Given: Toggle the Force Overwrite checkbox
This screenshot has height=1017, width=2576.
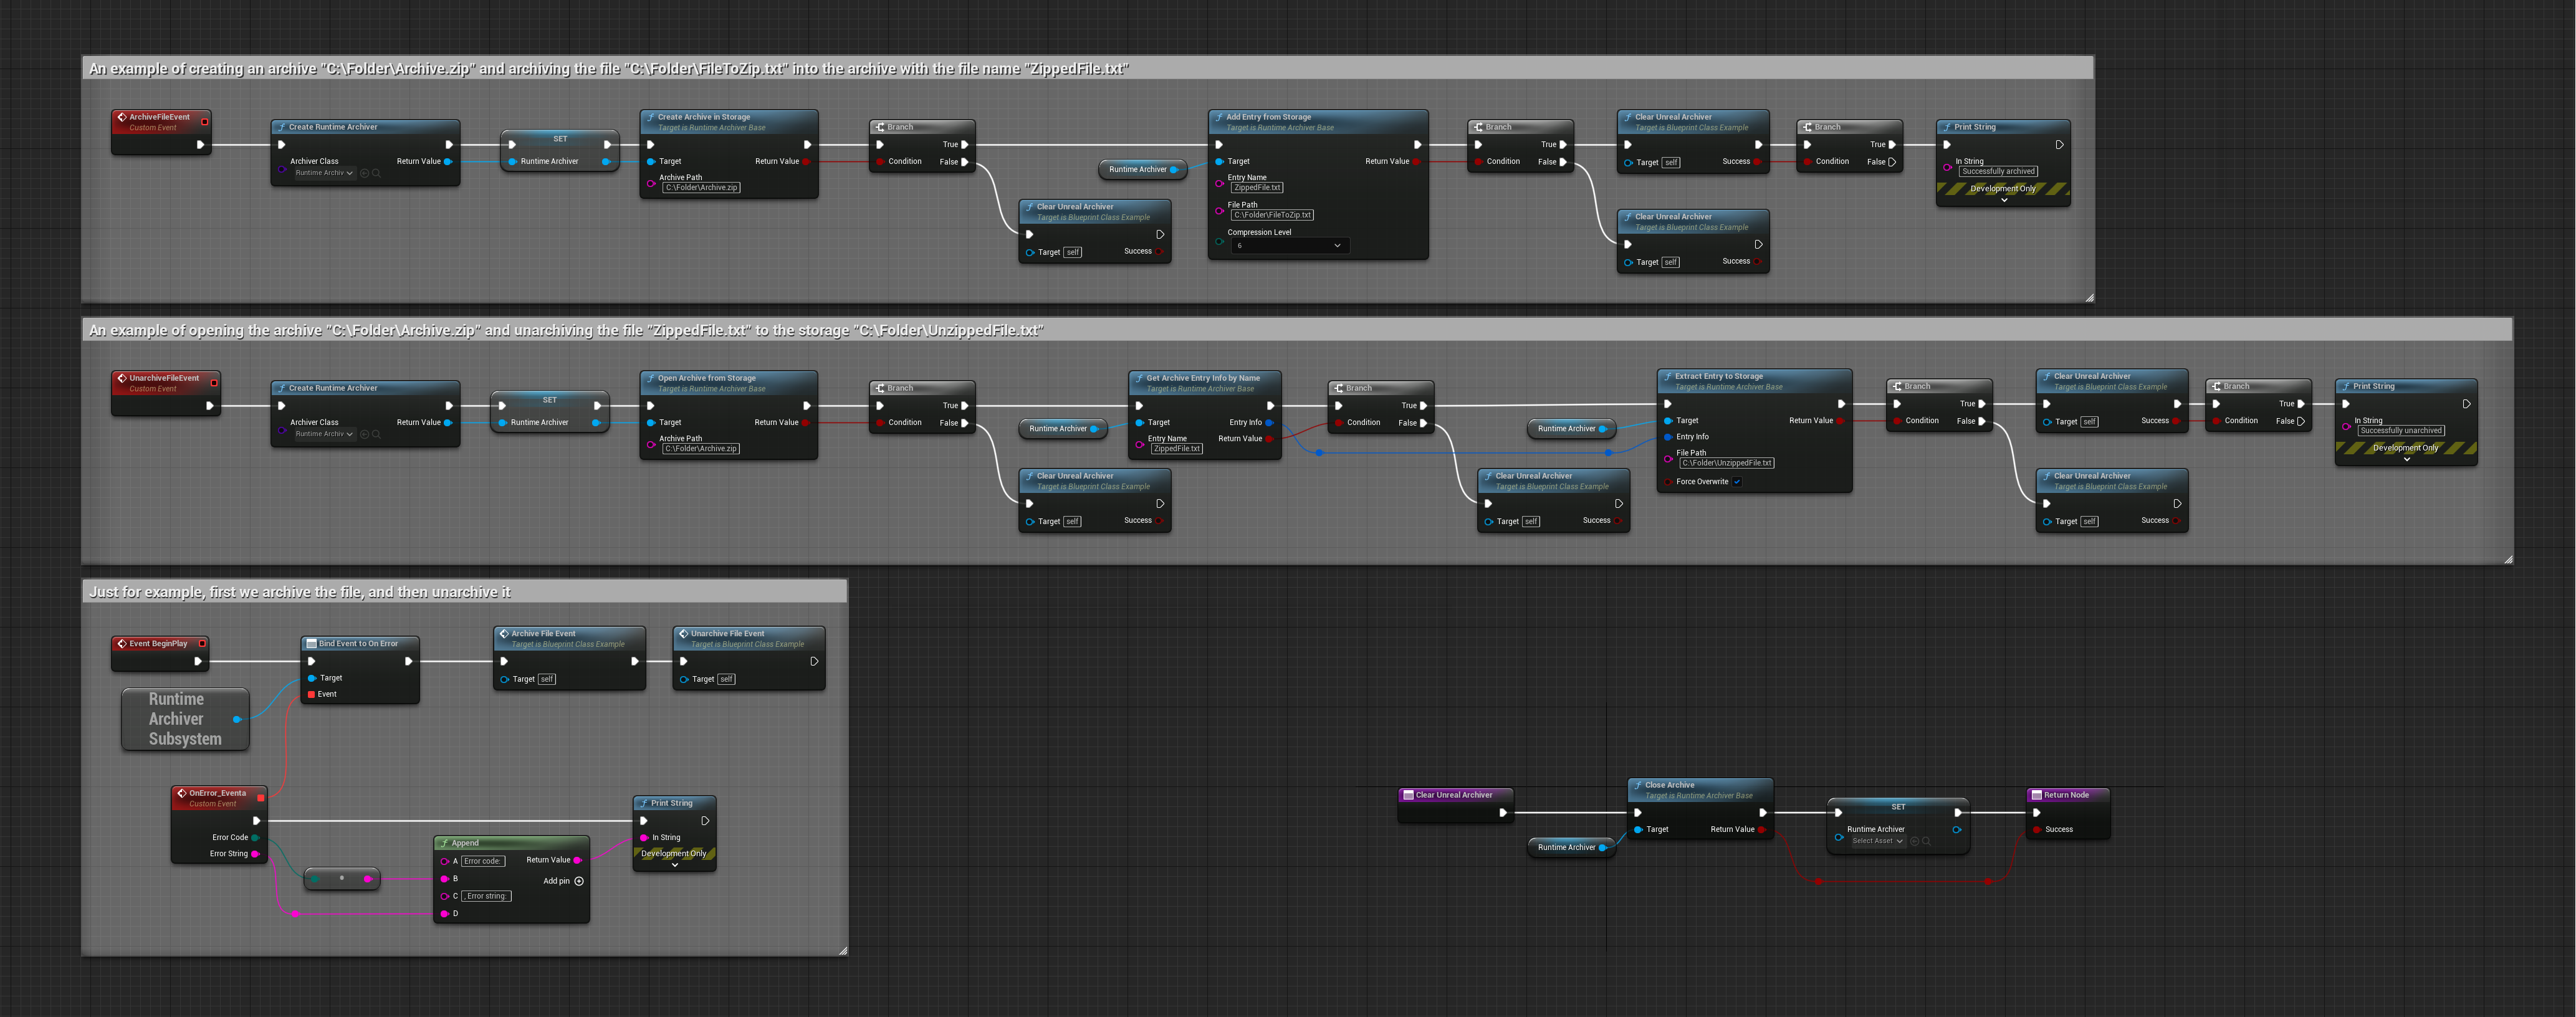Looking at the screenshot, I should click(x=1737, y=482).
